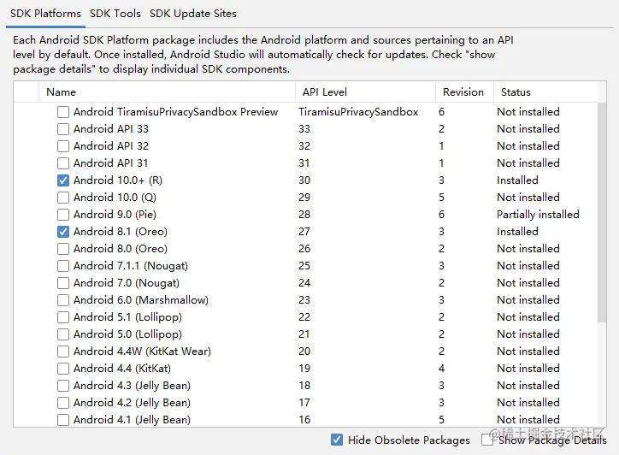Tick Android 4.4W (KitKat Wear) checkbox

click(x=63, y=352)
